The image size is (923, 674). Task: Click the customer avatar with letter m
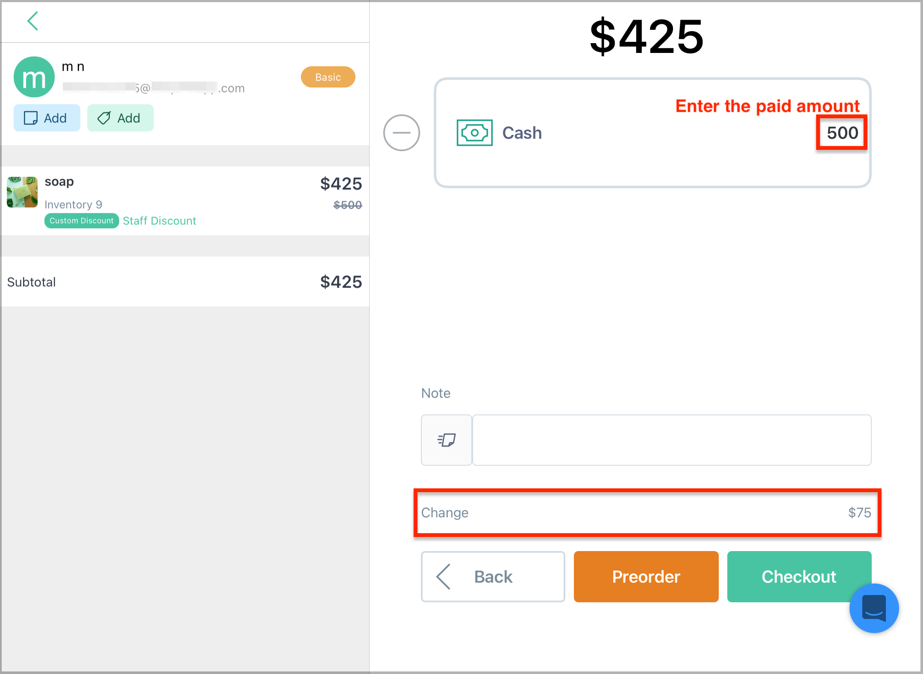pyautogui.click(x=34, y=77)
